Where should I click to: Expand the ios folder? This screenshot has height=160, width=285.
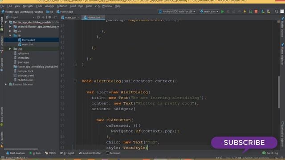click(x=10, y=31)
